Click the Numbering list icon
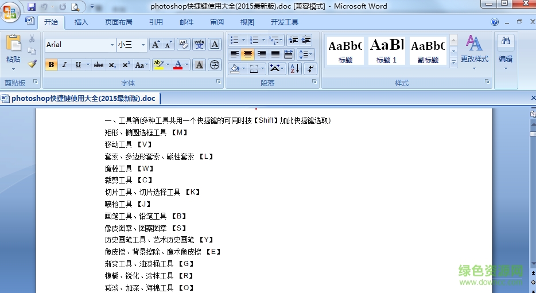Image resolution: width=536 pixels, height=293 pixels. point(254,40)
